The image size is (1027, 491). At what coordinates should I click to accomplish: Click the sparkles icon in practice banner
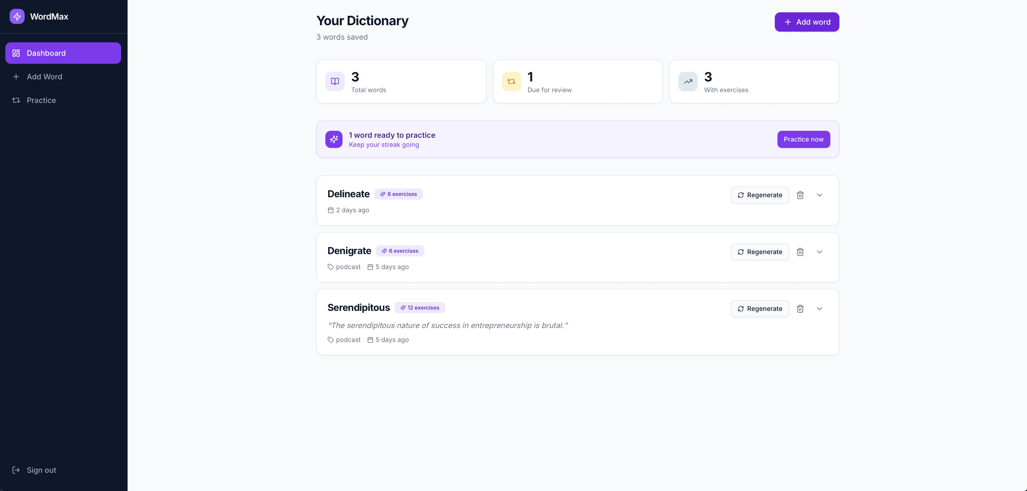pos(334,139)
